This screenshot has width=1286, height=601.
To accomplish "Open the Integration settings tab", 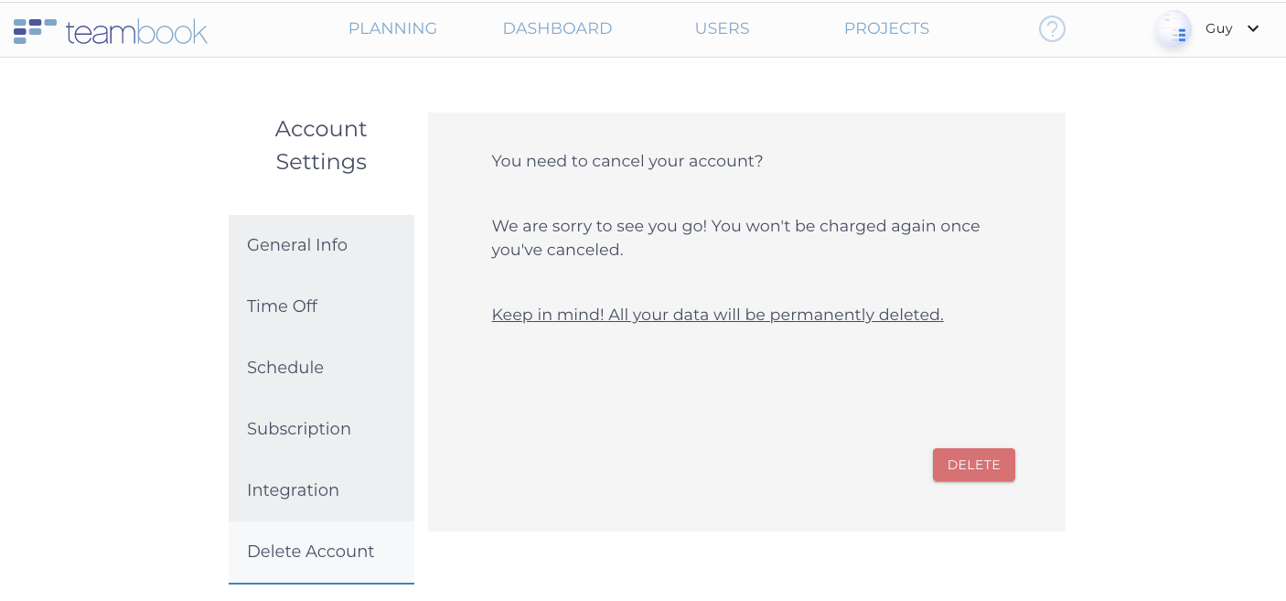I will tap(293, 490).
